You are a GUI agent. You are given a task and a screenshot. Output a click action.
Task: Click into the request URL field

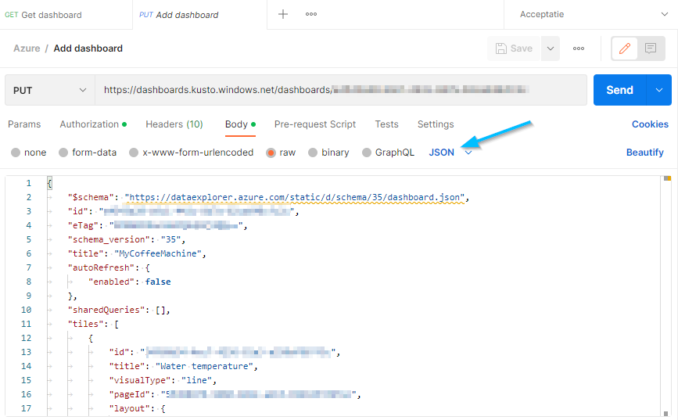(x=340, y=91)
